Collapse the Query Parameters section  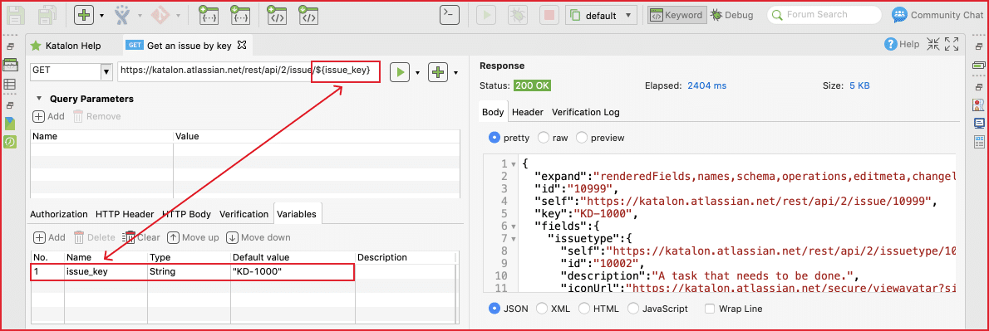pyautogui.click(x=39, y=99)
